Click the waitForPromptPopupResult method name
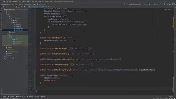This screenshot has height=99, width=176. click(64, 70)
